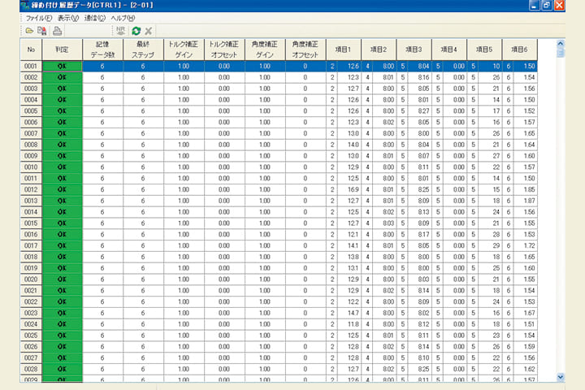This screenshot has height=390, width=585.
Task: Click the vertical scrollbar down arrow
Action: pyautogui.click(x=560, y=377)
